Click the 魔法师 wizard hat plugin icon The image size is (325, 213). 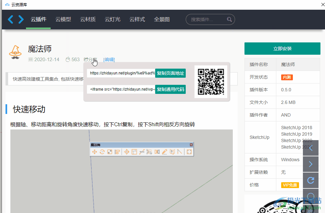(x=15, y=52)
